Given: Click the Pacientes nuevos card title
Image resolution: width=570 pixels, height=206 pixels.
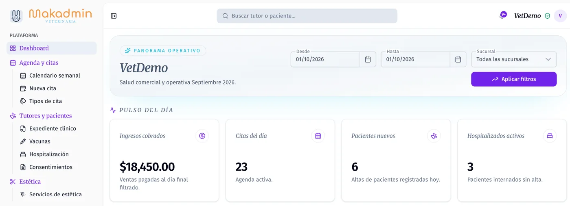Looking at the screenshot, I should [x=373, y=136].
